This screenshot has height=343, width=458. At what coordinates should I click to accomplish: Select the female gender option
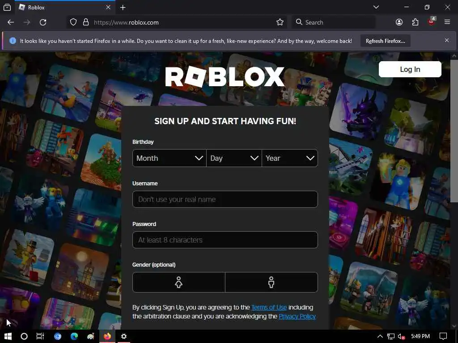(179, 282)
